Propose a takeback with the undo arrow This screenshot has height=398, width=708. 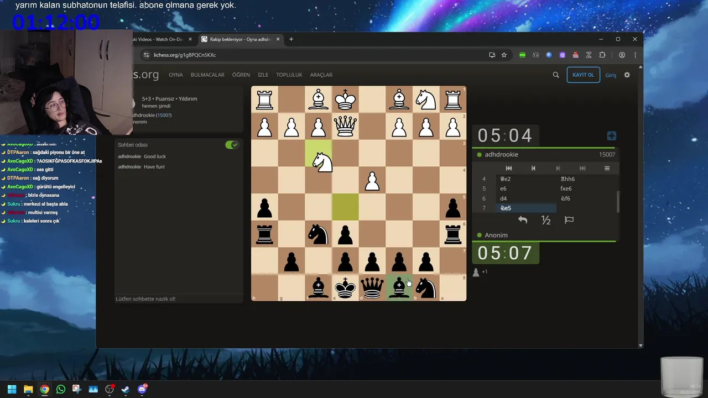pos(522,220)
